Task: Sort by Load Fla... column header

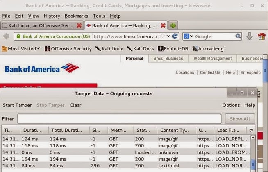Action: click(x=230, y=130)
